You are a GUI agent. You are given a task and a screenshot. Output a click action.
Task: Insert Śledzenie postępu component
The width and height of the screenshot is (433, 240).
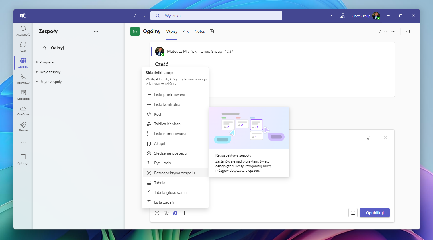(175, 153)
